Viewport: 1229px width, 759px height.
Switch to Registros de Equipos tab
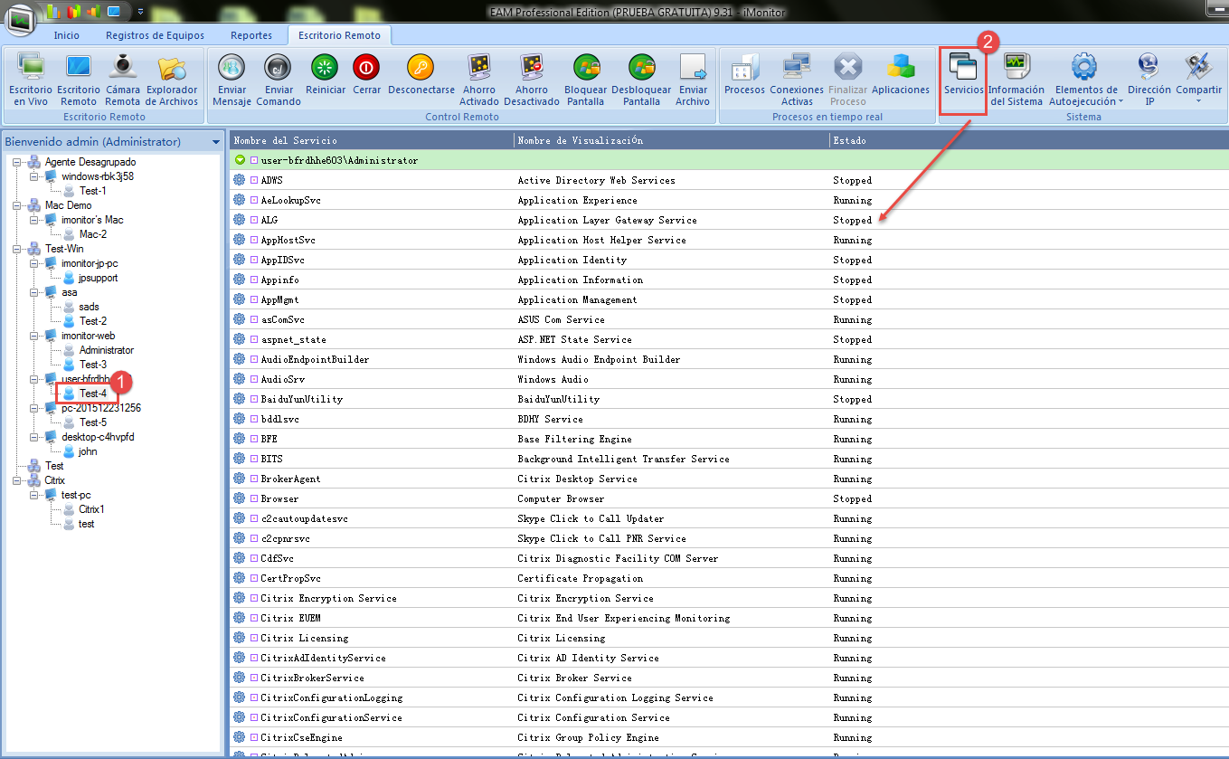(155, 35)
